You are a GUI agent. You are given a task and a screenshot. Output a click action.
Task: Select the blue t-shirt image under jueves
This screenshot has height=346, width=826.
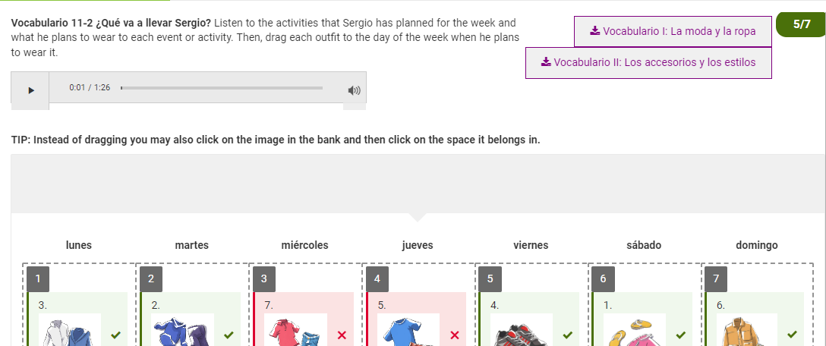tap(408, 329)
